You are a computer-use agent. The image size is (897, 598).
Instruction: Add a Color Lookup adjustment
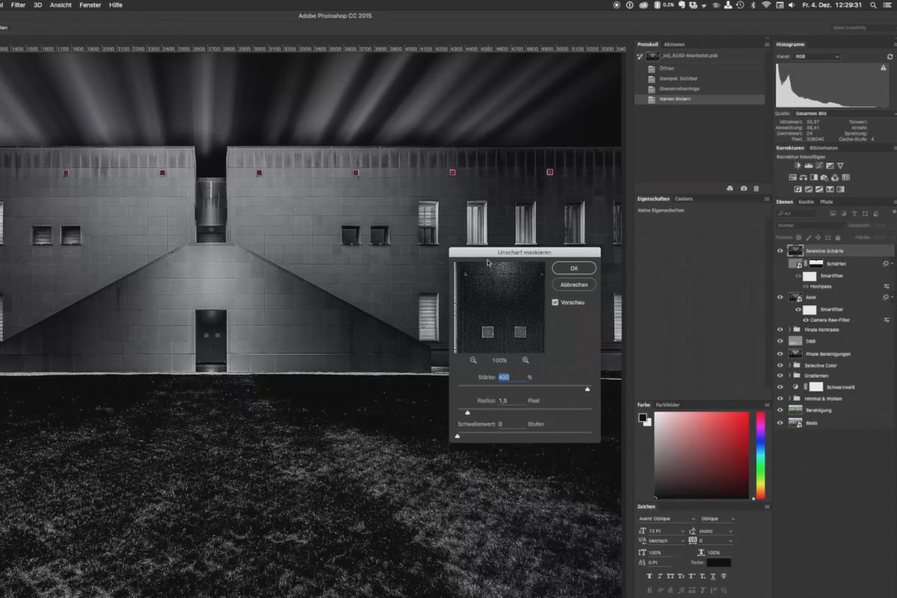846,177
